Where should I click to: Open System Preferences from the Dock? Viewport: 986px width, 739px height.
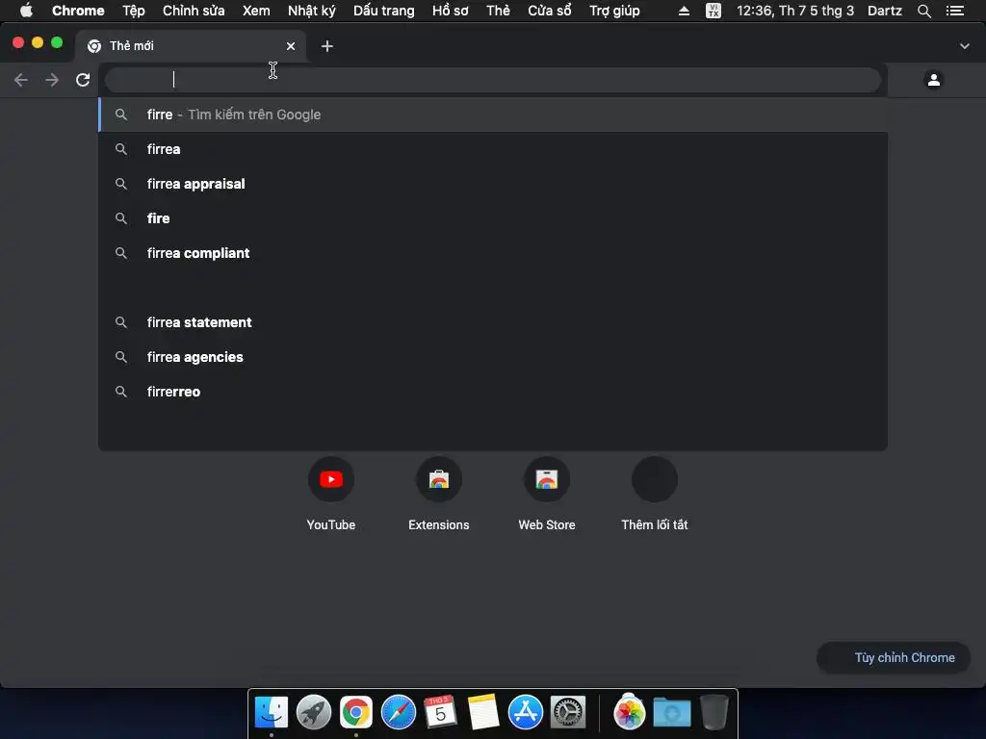(568, 712)
